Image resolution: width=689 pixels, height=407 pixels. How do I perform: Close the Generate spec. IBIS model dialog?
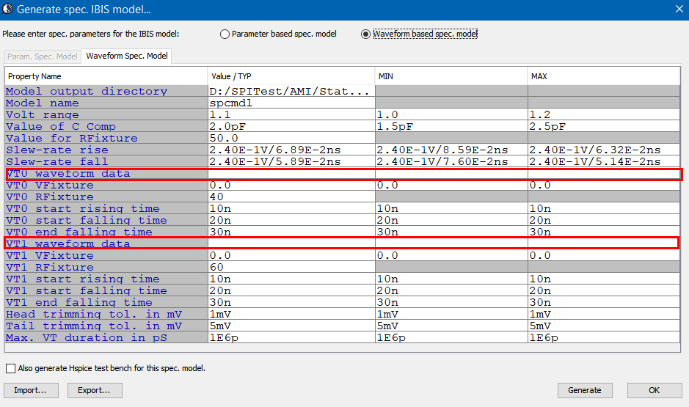pos(678,10)
